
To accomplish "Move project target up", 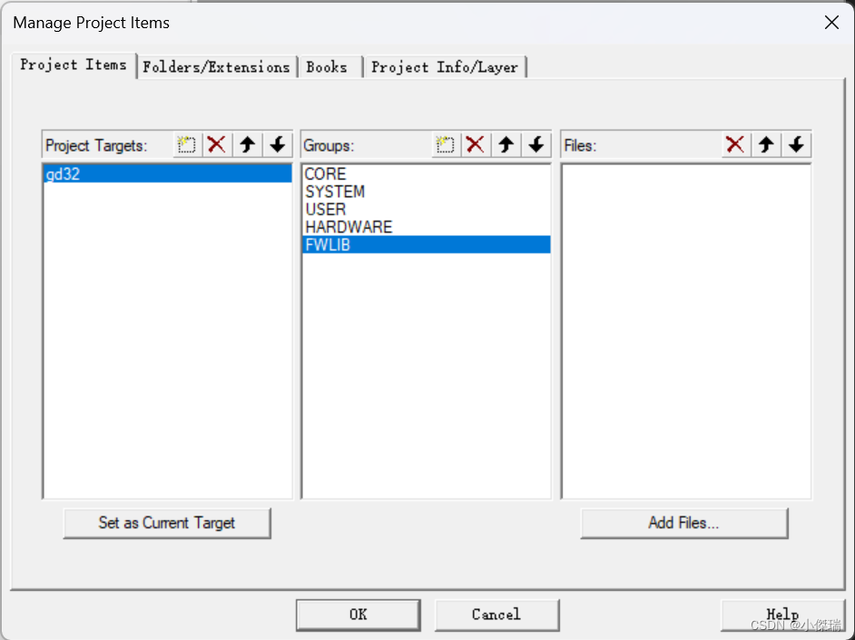I will 248,145.
